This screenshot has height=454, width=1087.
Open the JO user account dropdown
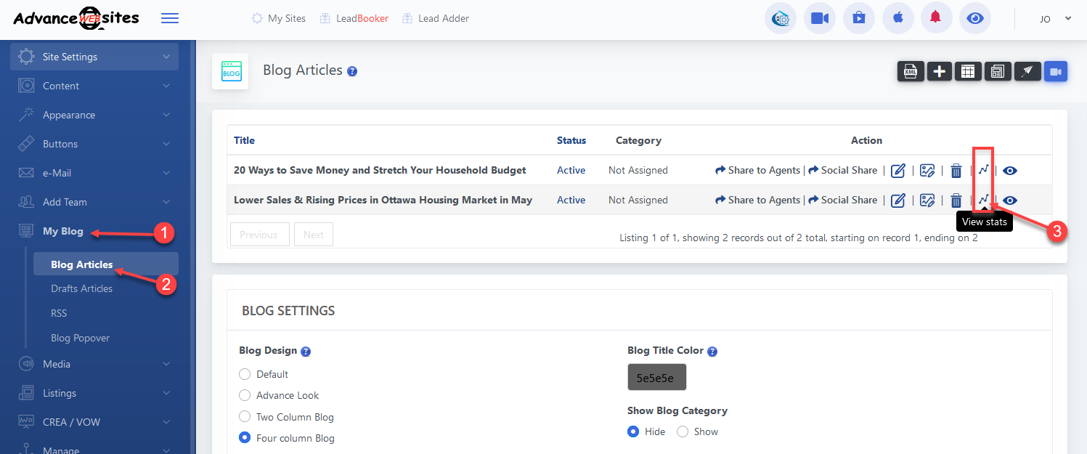1055,19
